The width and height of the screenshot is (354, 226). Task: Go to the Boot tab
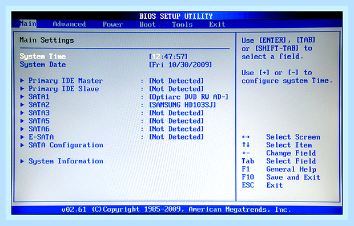[x=147, y=24]
